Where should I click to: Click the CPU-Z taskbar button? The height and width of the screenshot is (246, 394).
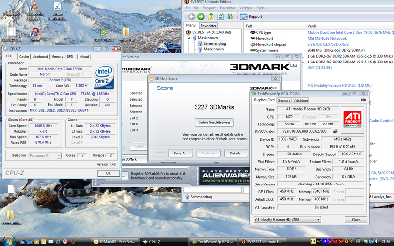(x=164, y=242)
